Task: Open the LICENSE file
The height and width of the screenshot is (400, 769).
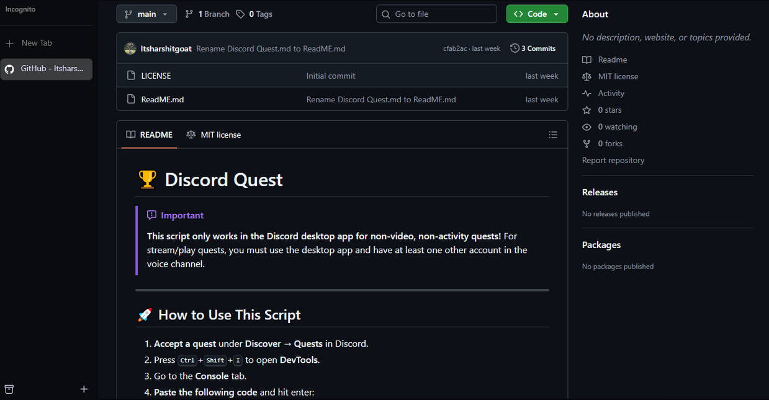Action: 156,76
